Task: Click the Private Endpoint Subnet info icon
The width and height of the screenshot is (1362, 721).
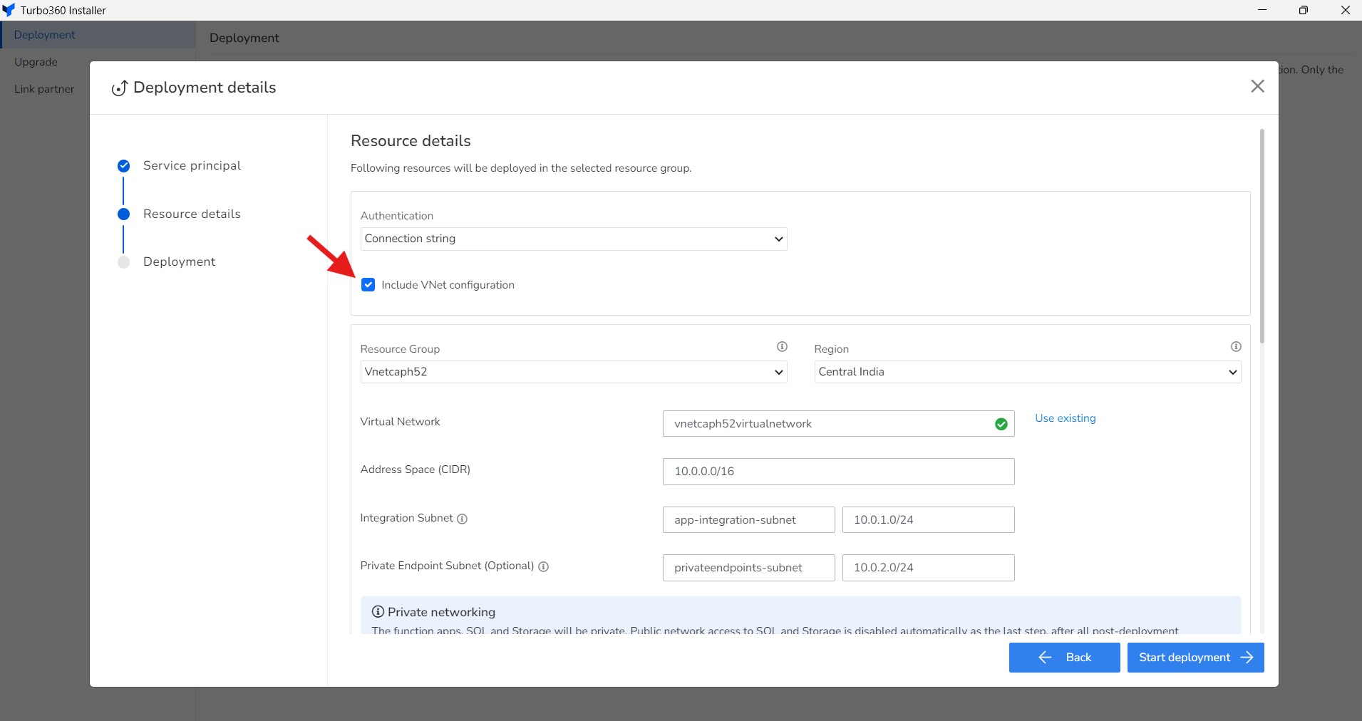Action: [x=543, y=566]
